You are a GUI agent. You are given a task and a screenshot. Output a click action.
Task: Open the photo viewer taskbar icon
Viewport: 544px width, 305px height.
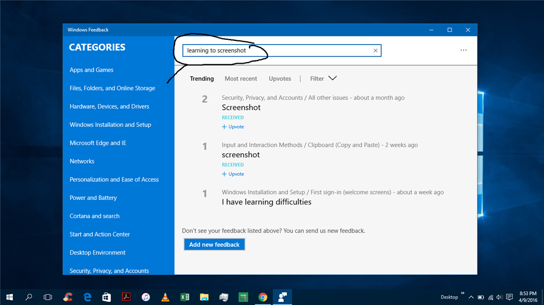point(224,297)
